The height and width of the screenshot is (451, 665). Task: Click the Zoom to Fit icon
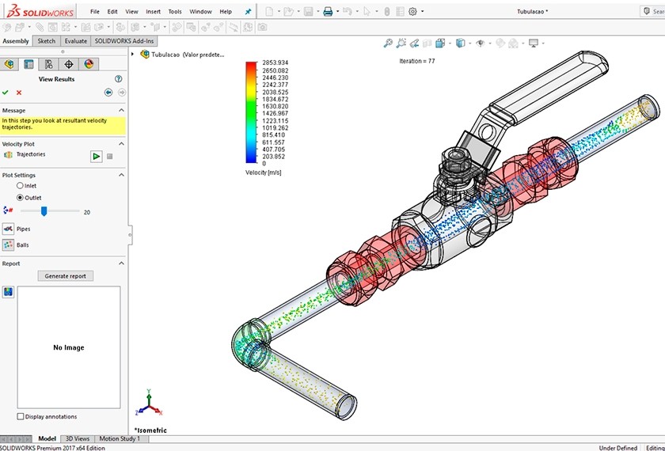[388, 44]
